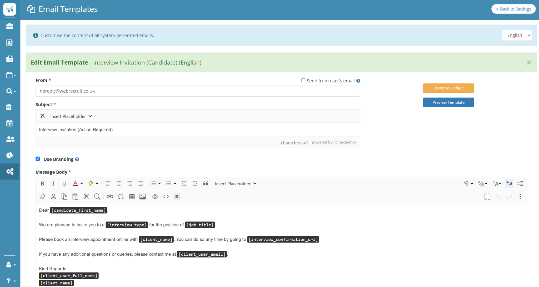The image size is (539, 287).
Task: Open the Settings gears in sidebar
Action: pos(10,171)
